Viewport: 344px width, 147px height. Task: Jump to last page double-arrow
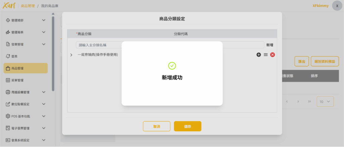309,101
